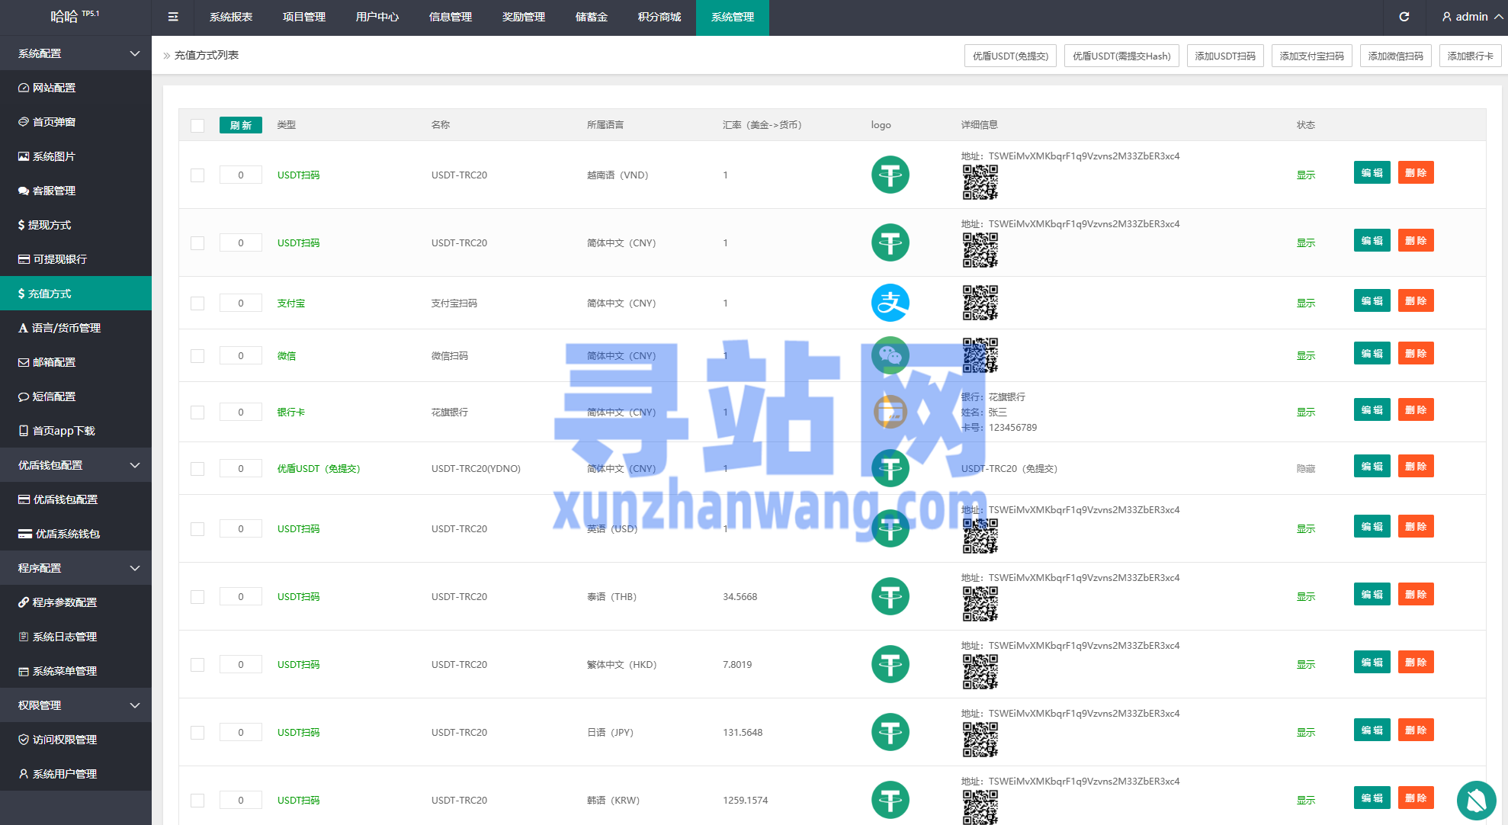Check the select-all checkbox in the table header
The width and height of the screenshot is (1508, 825).
click(197, 126)
